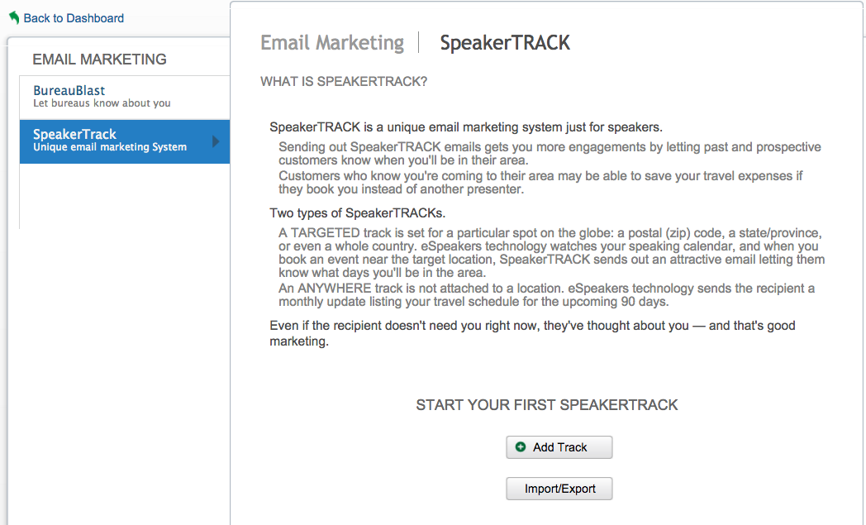Viewport: 866px width, 525px height.
Task: Click the "Two types of SpeakerTRACKs." line
Action: 357,212
